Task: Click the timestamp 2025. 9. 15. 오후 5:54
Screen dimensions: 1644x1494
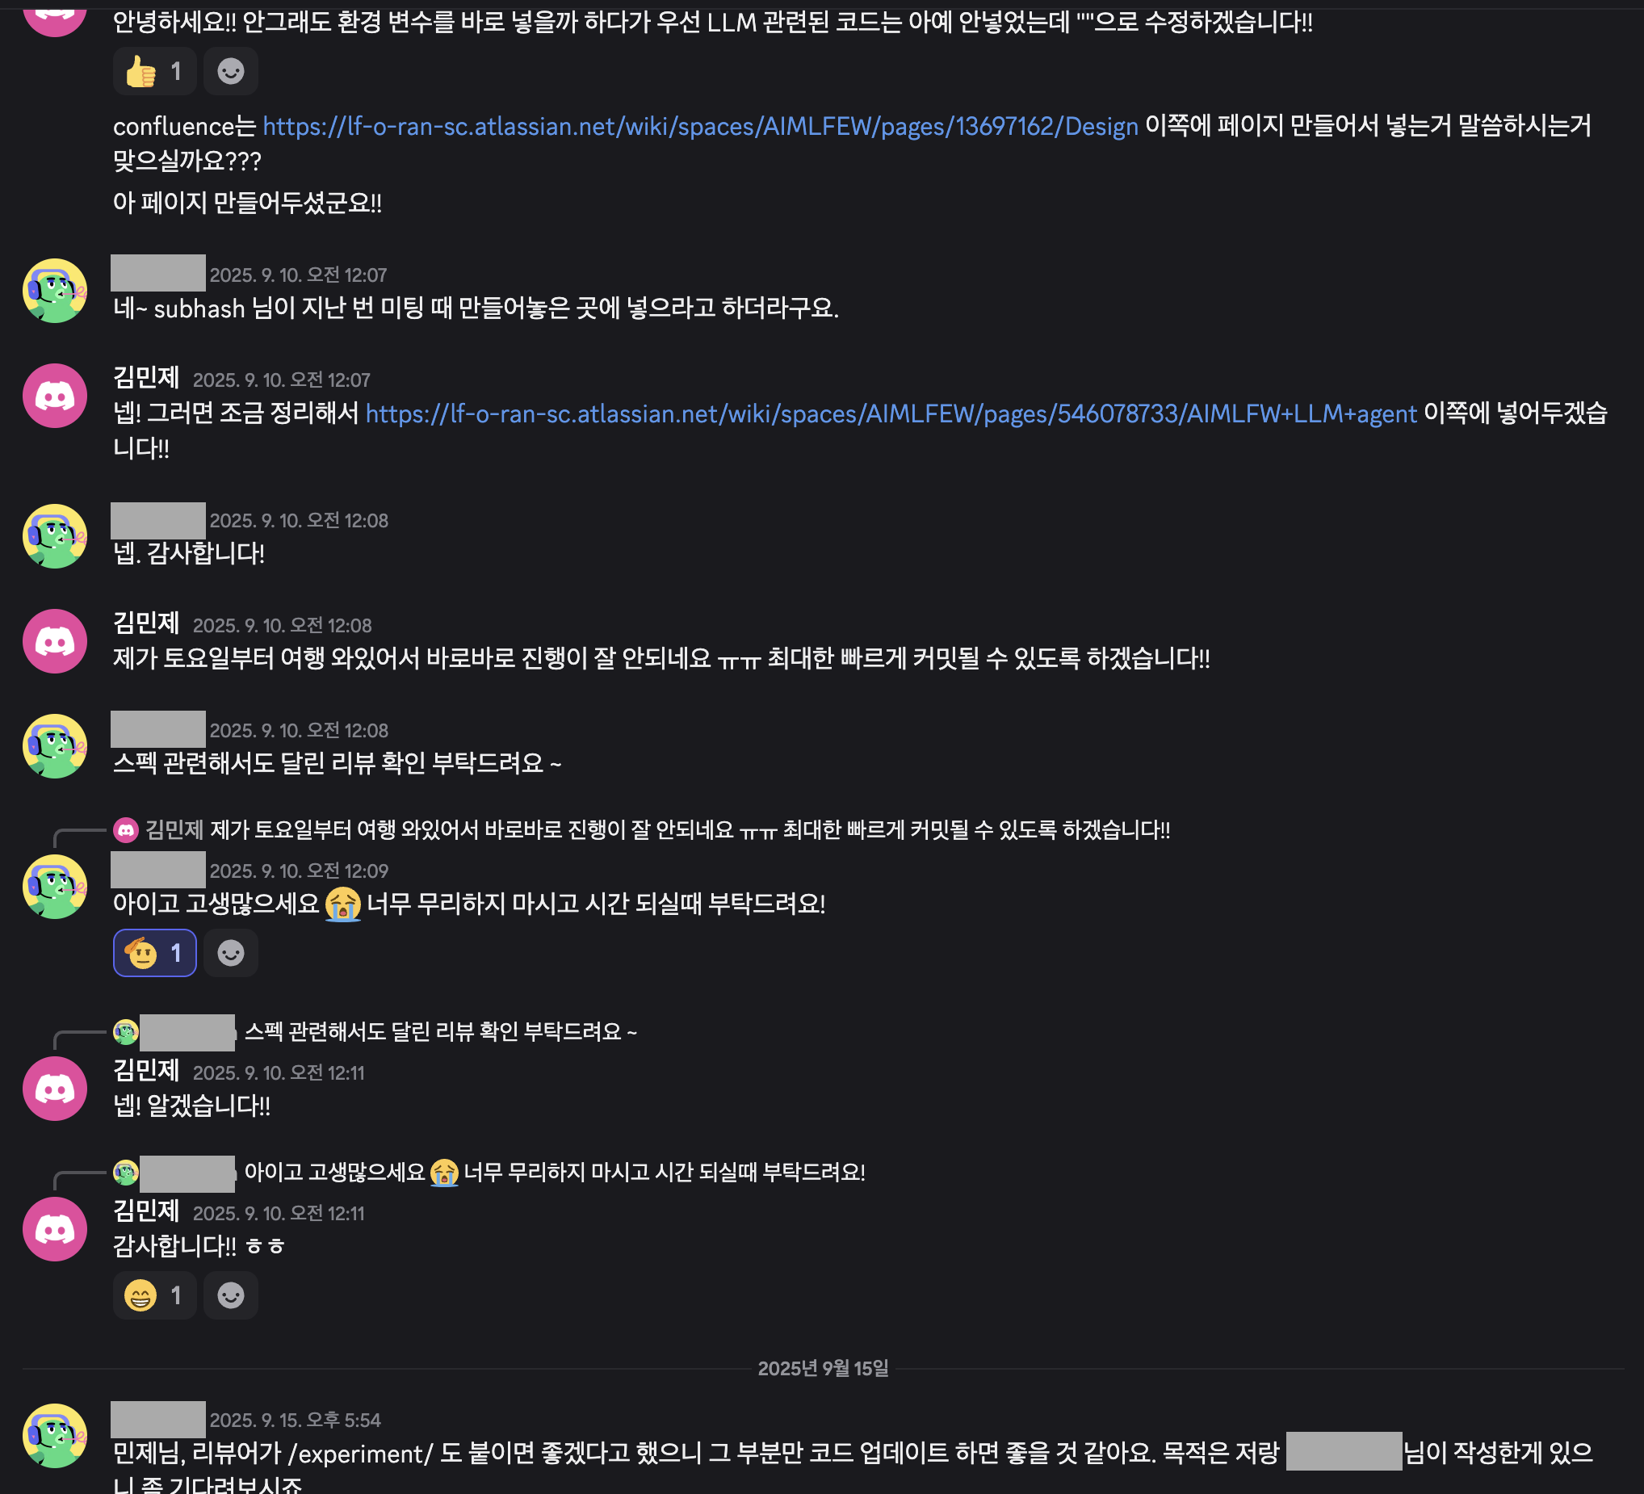Action: [296, 1421]
